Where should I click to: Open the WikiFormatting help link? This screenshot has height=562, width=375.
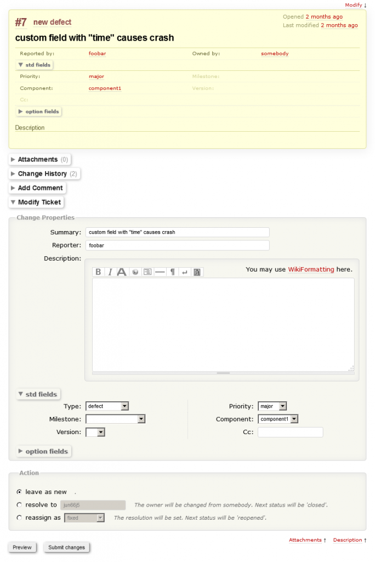tap(311, 269)
